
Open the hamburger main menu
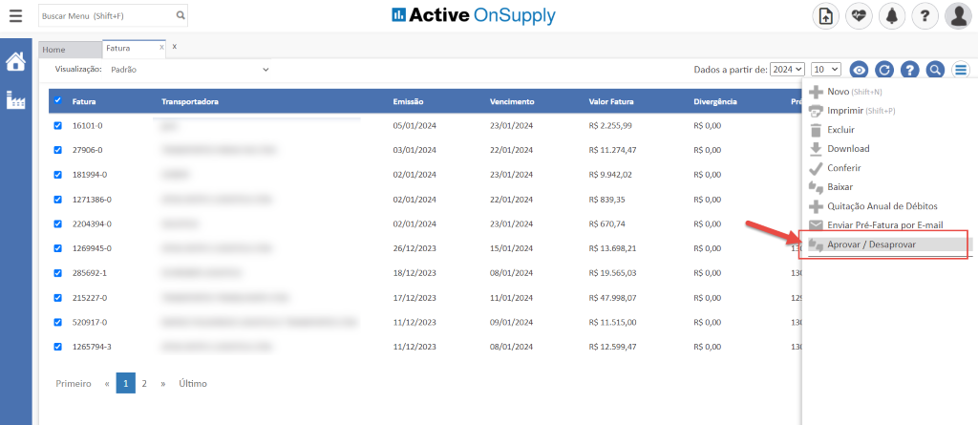15,15
